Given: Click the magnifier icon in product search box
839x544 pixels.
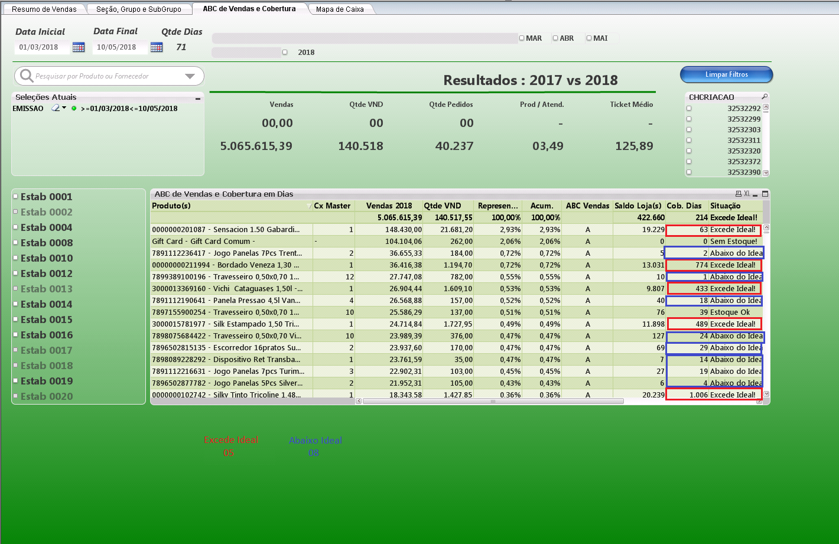Looking at the screenshot, I should point(27,76).
